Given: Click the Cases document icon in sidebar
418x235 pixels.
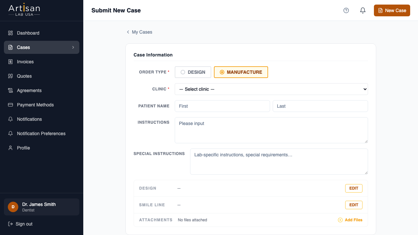Looking at the screenshot, I should tap(10, 47).
